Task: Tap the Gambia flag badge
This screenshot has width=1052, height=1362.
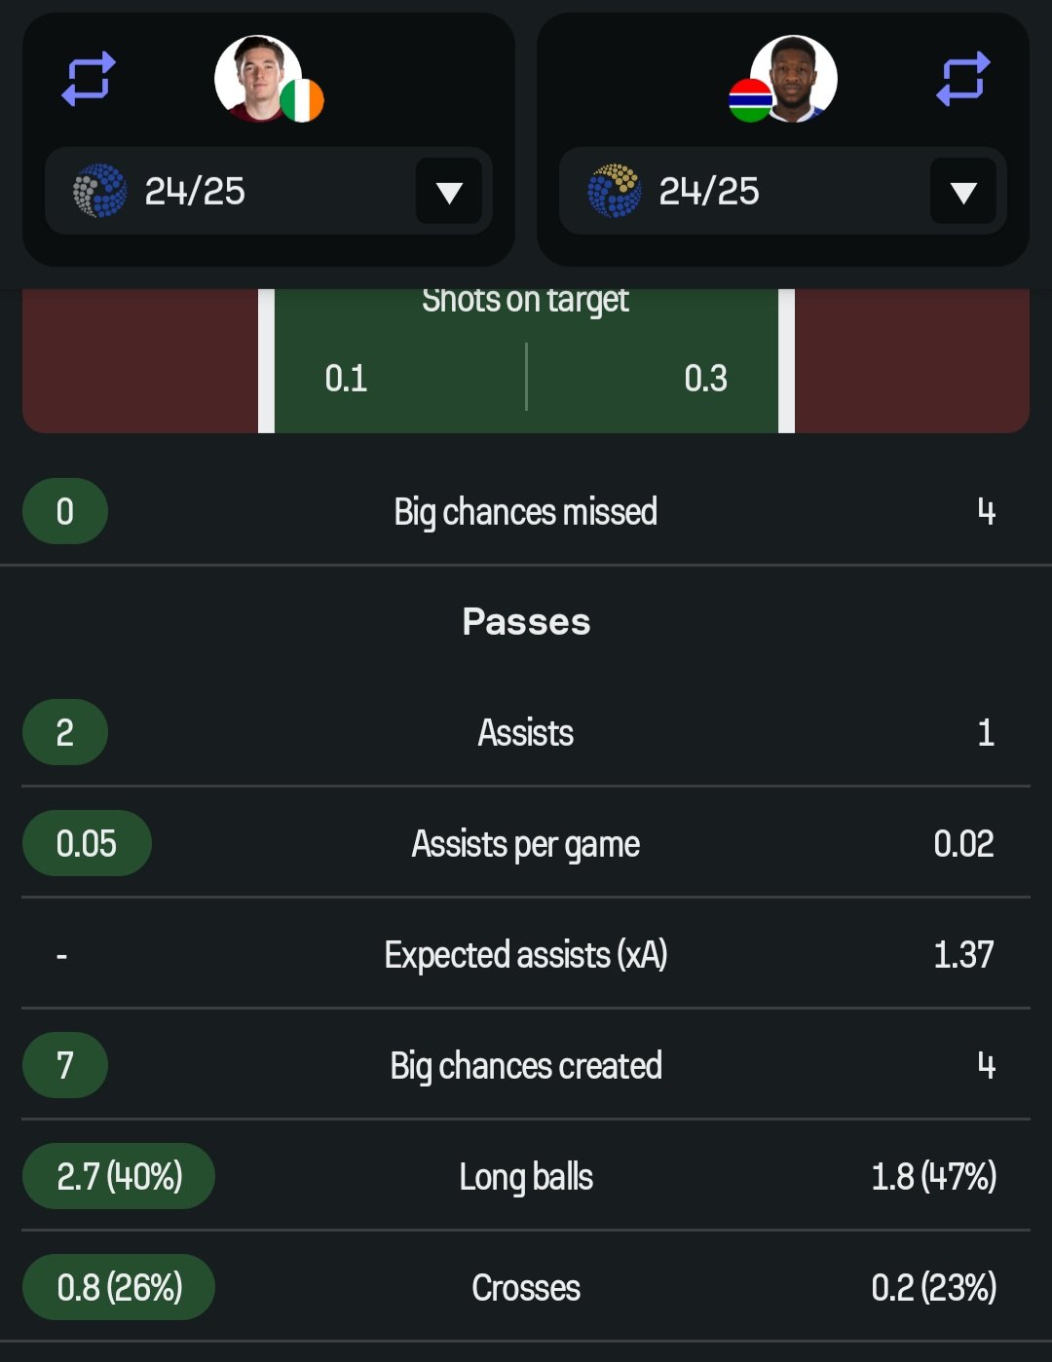Action: 750,100
